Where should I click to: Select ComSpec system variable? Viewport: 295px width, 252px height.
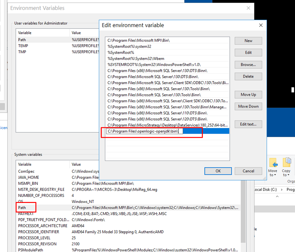(x=58, y=171)
